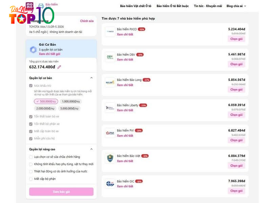Screen dimensions: 271x203
Task: Open Xem chi tiết for Bảo hiểm PJICO
Action: coord(125,35)
